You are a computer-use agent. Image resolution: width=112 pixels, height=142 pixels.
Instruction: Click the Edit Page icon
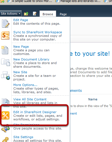(x=6, y=24)
